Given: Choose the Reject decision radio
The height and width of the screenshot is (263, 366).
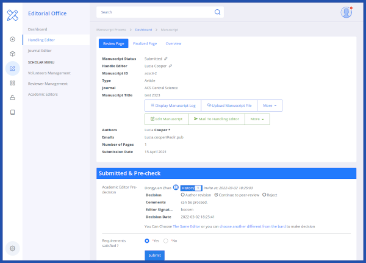Looking at the screenshot, I should 265,195.
